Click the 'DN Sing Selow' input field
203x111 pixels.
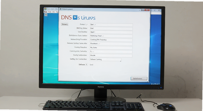(x=111, y=28)
